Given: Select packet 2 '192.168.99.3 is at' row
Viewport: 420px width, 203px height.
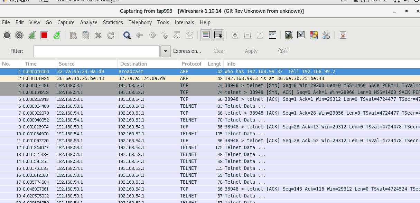Looking at the screenshot, I should (x=210, y=78).
